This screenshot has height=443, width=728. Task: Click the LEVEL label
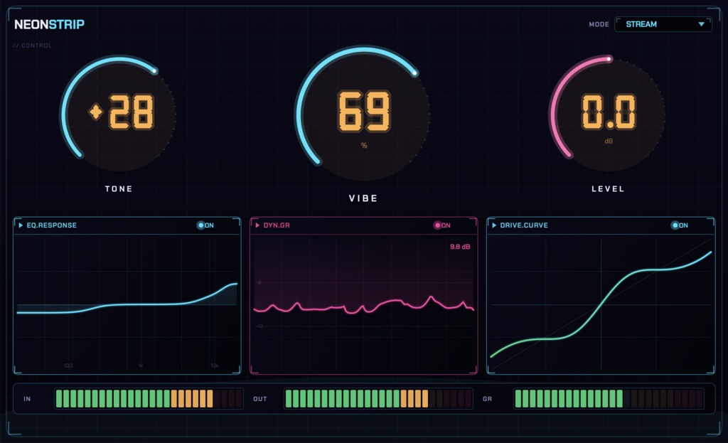(608, 189)
